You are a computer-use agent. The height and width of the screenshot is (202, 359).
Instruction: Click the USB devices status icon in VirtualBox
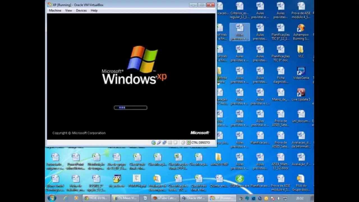click(x=159, y=143)
